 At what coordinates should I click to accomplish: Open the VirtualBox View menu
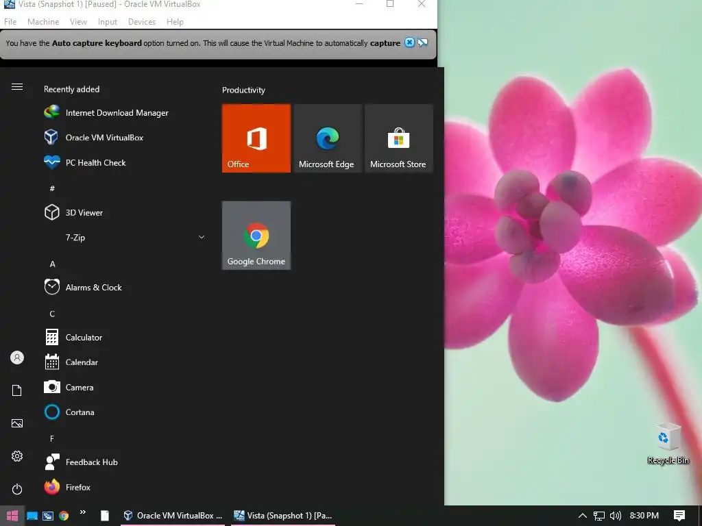click(78, 21)
